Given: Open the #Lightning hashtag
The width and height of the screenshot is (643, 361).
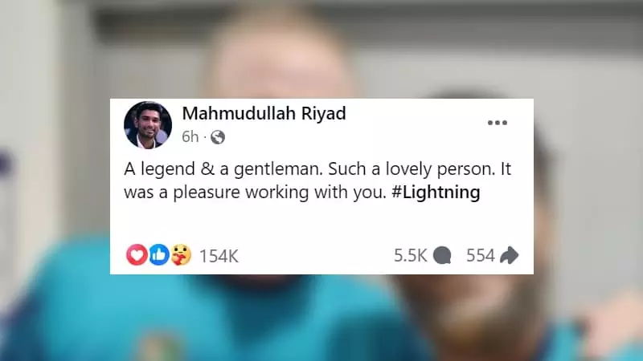Looking at the screenshot, I should click(x=436, y=193).
